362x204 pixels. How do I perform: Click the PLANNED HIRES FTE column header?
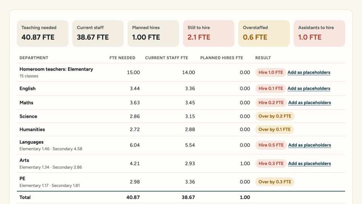(222, 58)
